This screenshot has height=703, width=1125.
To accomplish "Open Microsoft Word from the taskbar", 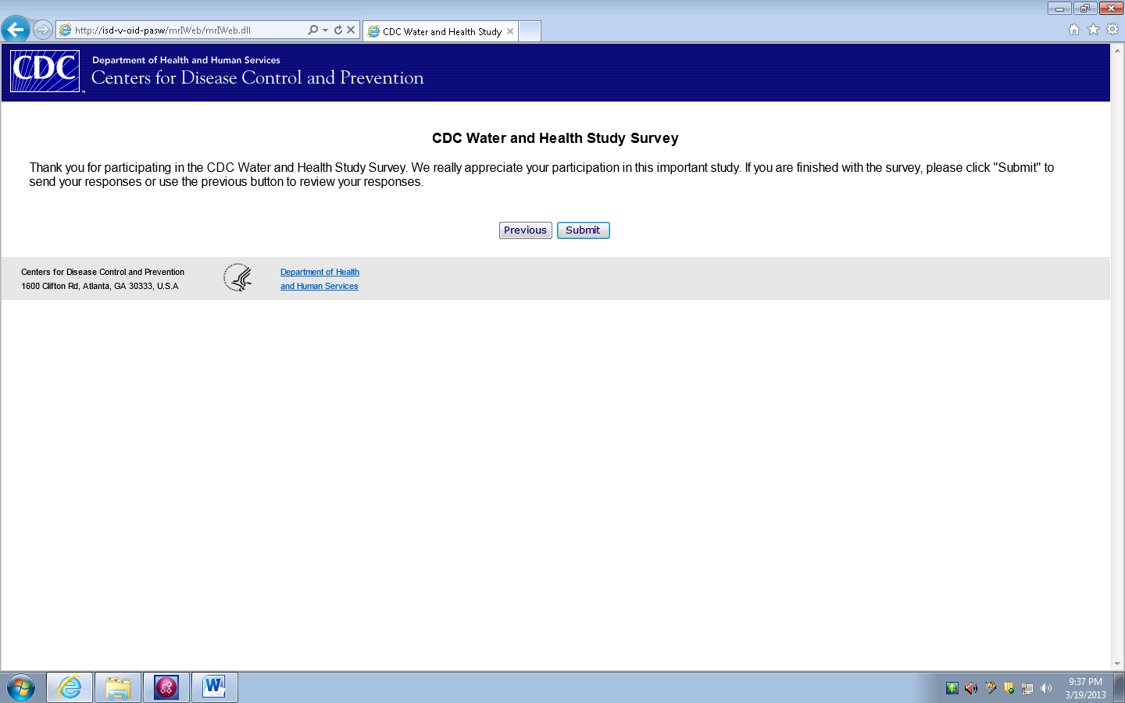I will point(215,688).
